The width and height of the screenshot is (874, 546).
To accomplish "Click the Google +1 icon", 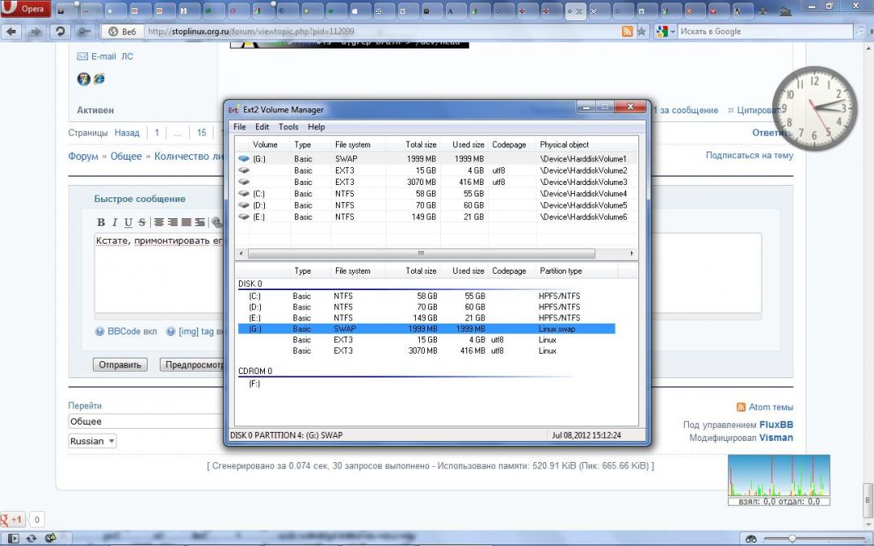I will [12, 519].
